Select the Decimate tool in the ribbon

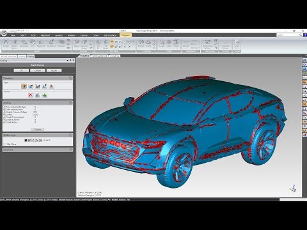pos(24,43)
